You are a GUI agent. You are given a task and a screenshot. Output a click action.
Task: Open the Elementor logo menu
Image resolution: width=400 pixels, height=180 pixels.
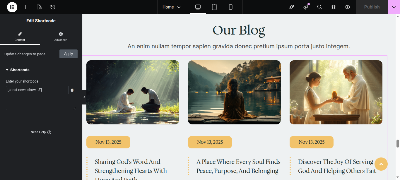coord(12,7)
